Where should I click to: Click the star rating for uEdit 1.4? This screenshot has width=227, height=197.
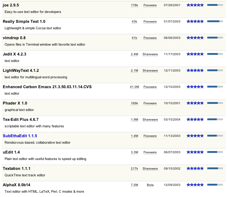point(195,152)
